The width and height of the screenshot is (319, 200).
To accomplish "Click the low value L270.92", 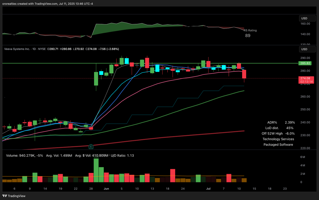I will click(x=78, y=49).
